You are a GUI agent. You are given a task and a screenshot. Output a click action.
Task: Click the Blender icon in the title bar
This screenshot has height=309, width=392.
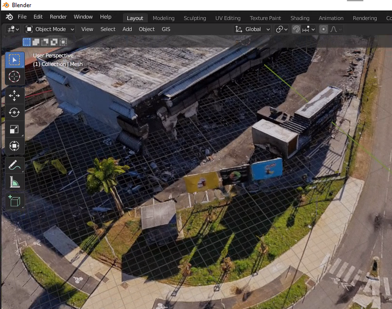pyautogui.click(x=5, y=5)
